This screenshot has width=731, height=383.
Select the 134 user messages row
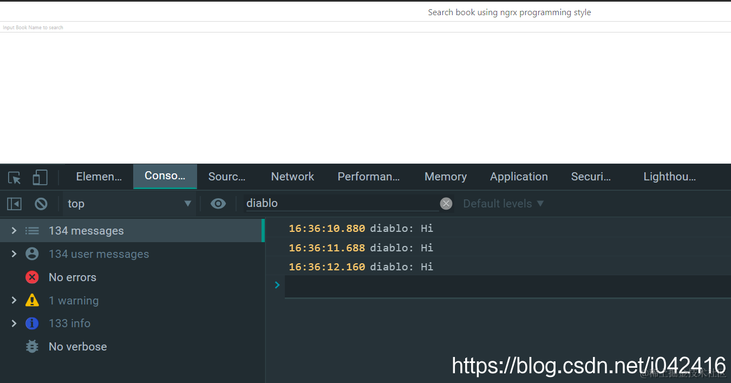132,254
